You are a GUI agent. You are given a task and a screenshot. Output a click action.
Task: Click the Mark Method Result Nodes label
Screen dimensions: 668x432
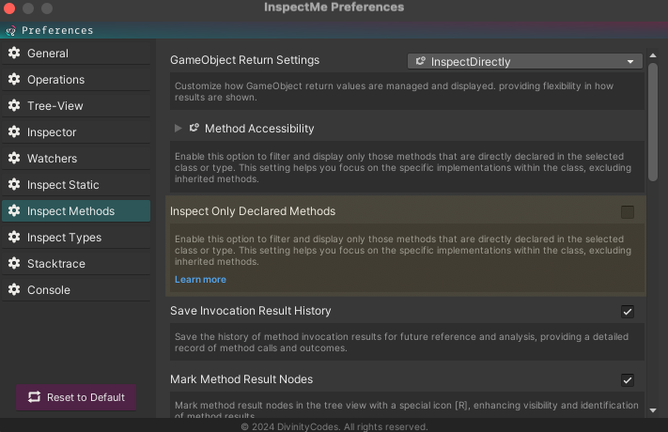tap(241, 379)
